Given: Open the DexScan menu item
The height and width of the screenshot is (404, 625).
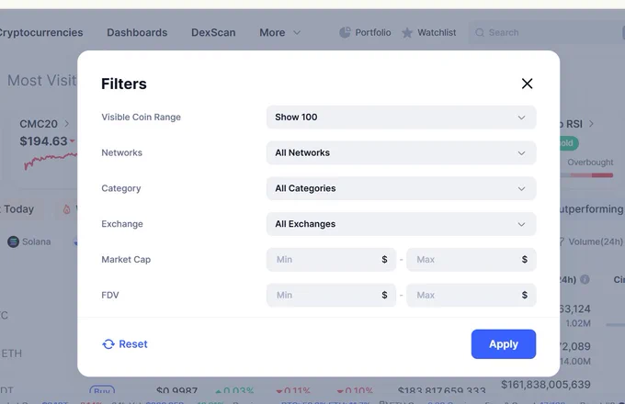Looking at the screenshot, I should click(213, 33).
